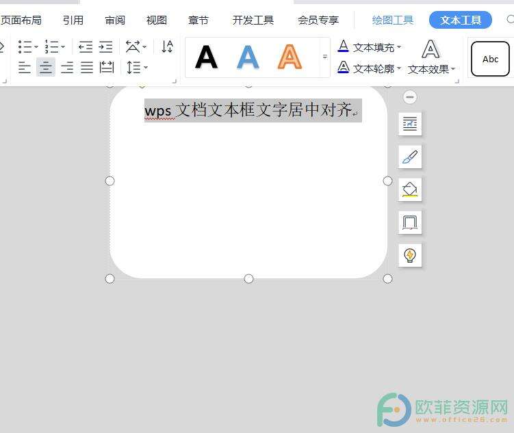
Task: Apply blue text art style A
Action: point(248,57)
